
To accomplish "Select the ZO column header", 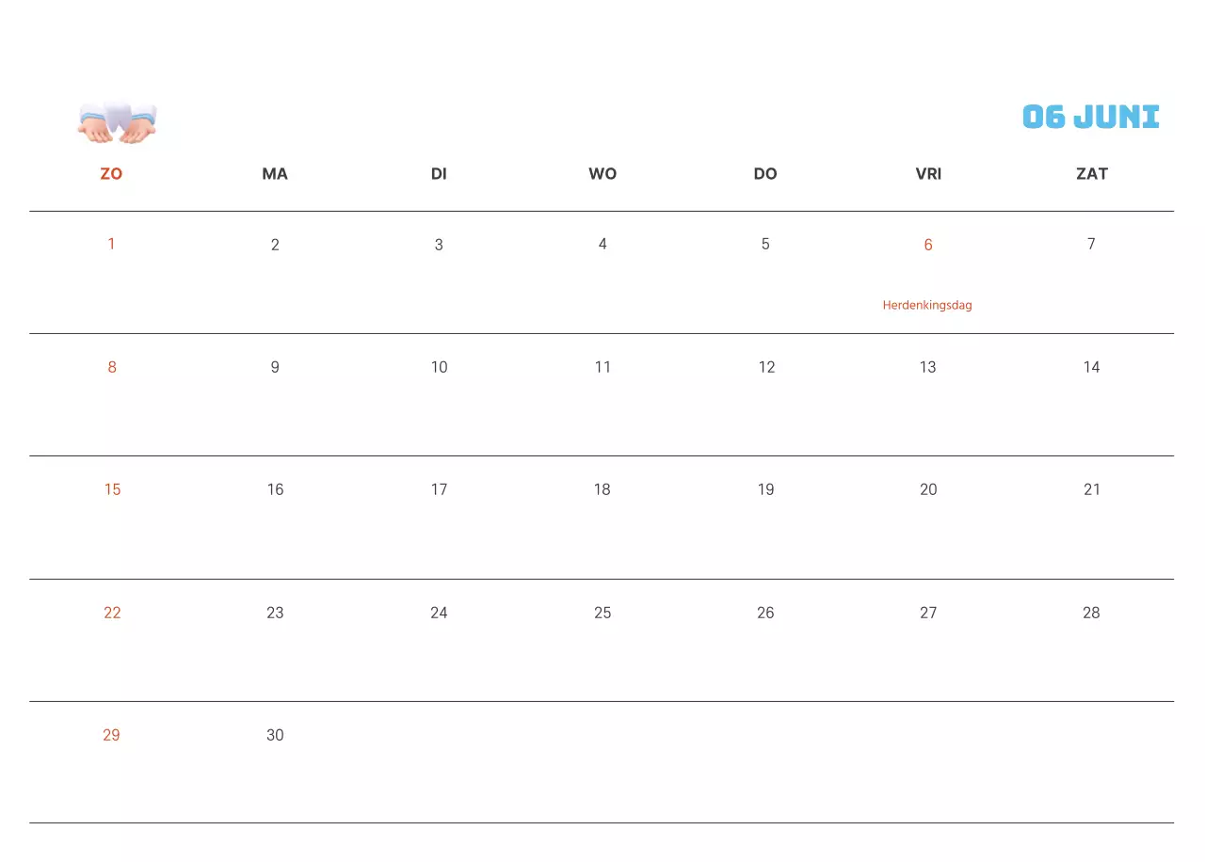I will coord(111,174).
